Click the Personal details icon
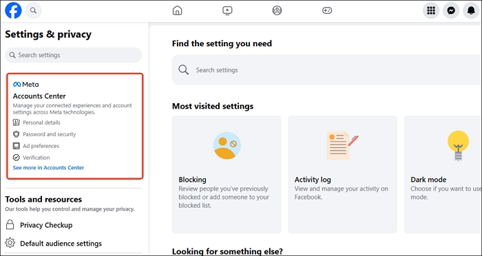482x256 pixels. [x=17, y=122]
